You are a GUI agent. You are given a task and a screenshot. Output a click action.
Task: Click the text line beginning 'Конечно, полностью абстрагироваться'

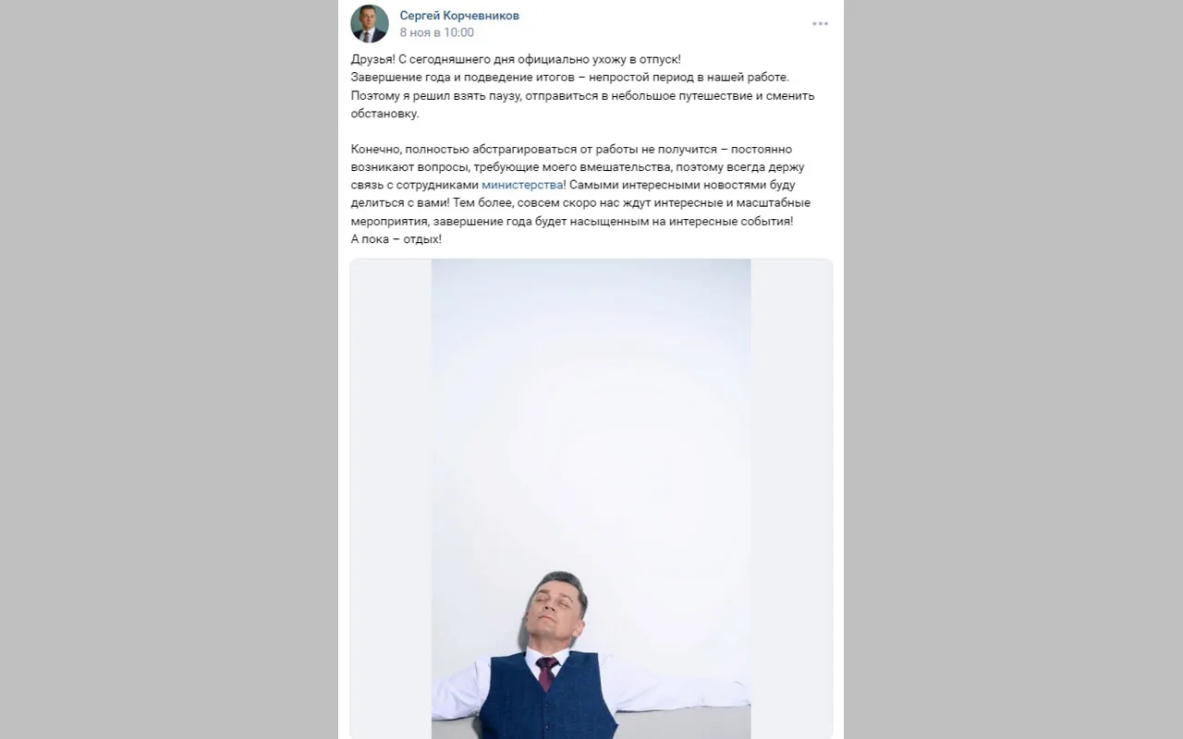point(571,149)
